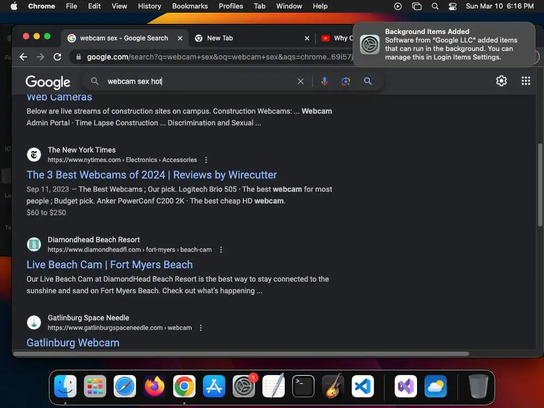Image resolution: width=544 pixels, height=408 pixels.
Task: Click the gatlinburgspaceneedle.com breadcrumb URL
Action: click(x=120, y=328)
